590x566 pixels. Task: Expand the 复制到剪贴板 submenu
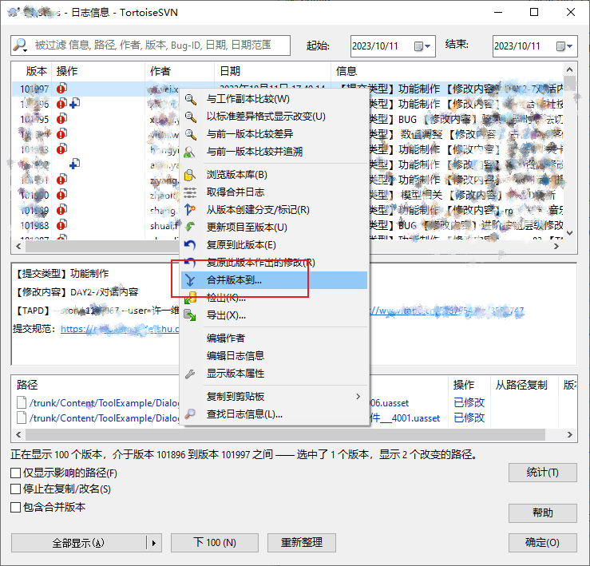(358, 397)
